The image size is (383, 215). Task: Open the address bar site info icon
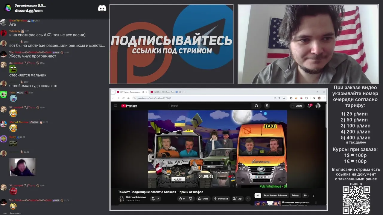134,98
